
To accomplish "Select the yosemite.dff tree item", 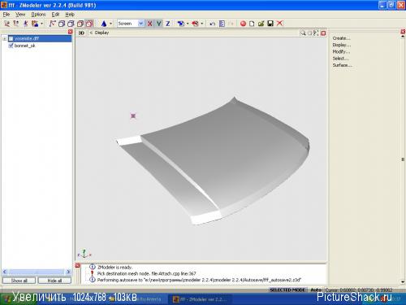I will click(x=27, y=38).
